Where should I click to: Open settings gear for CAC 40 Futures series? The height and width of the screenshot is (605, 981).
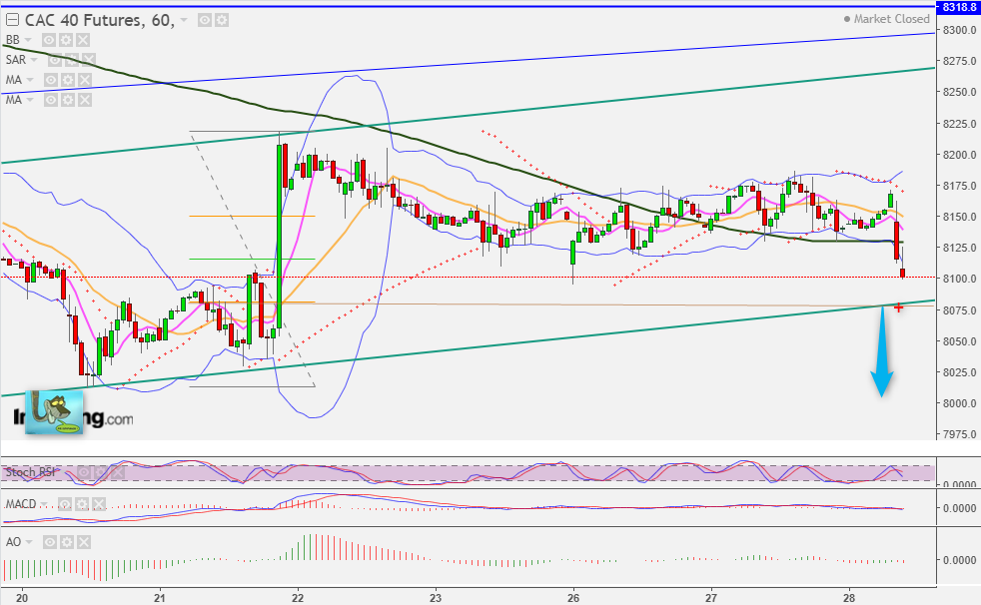[222, 21]
